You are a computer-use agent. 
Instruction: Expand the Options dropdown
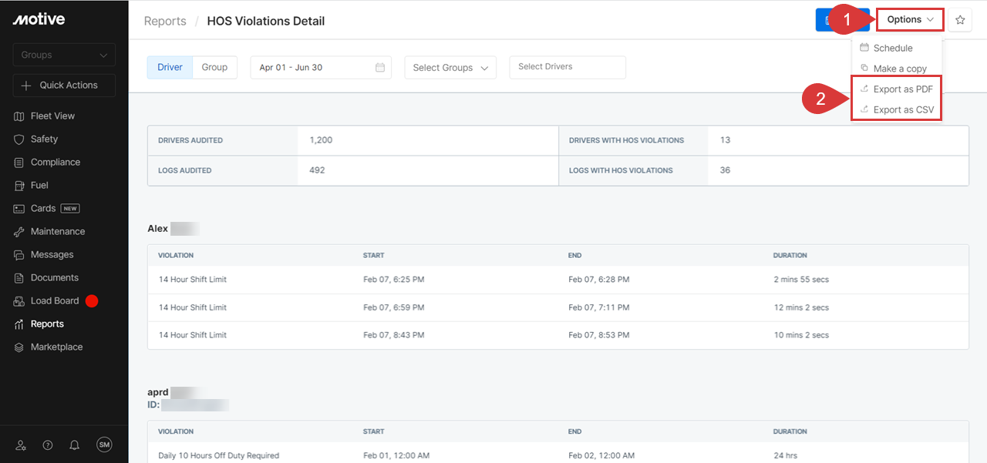coord(910,20)
